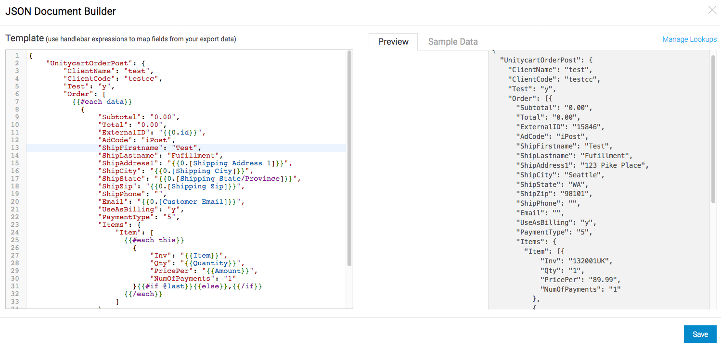721x346 pixels.
Task: Click the "Inv": "{{Item}}" template line
Action: [188, 256]
